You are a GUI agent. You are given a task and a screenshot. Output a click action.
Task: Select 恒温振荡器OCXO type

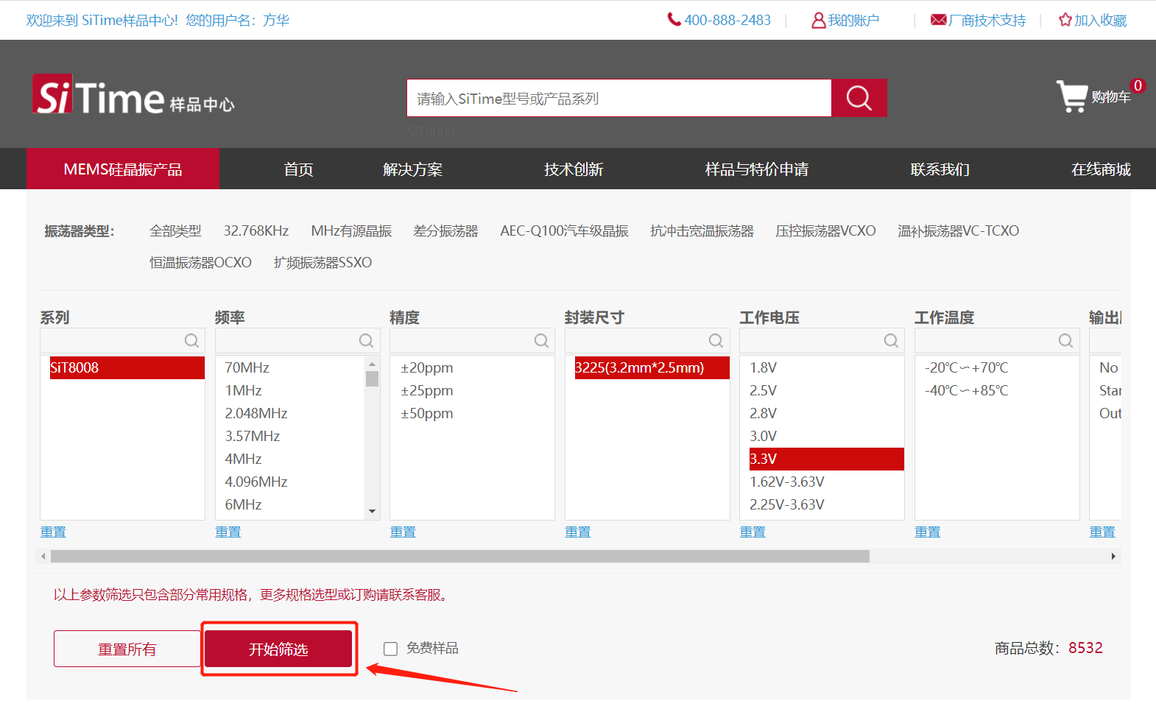click(x=200, y=263)
